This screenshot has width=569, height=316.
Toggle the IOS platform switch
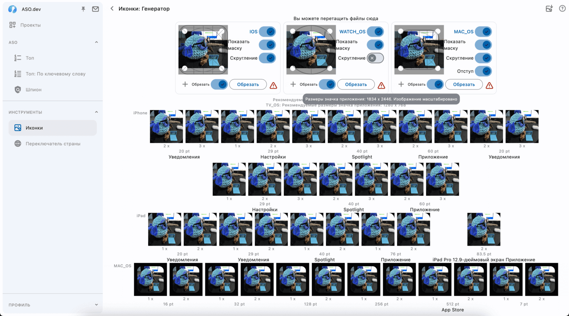(268, 32)
